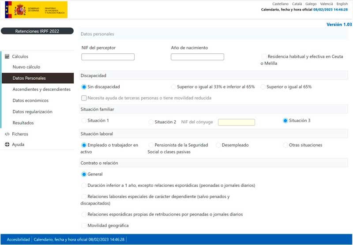Viewport: 353px width, 245px height.
Task: Go to Datos económicos page
Action: (x=30, y=100)
